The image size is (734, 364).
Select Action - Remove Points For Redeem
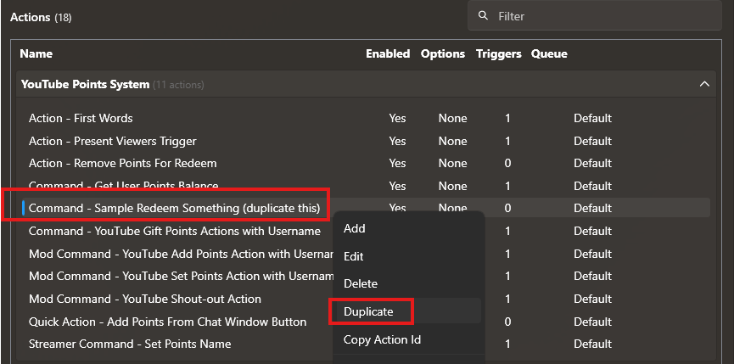coord(122,163)
